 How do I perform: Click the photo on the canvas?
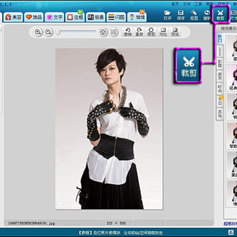(109, 130)
